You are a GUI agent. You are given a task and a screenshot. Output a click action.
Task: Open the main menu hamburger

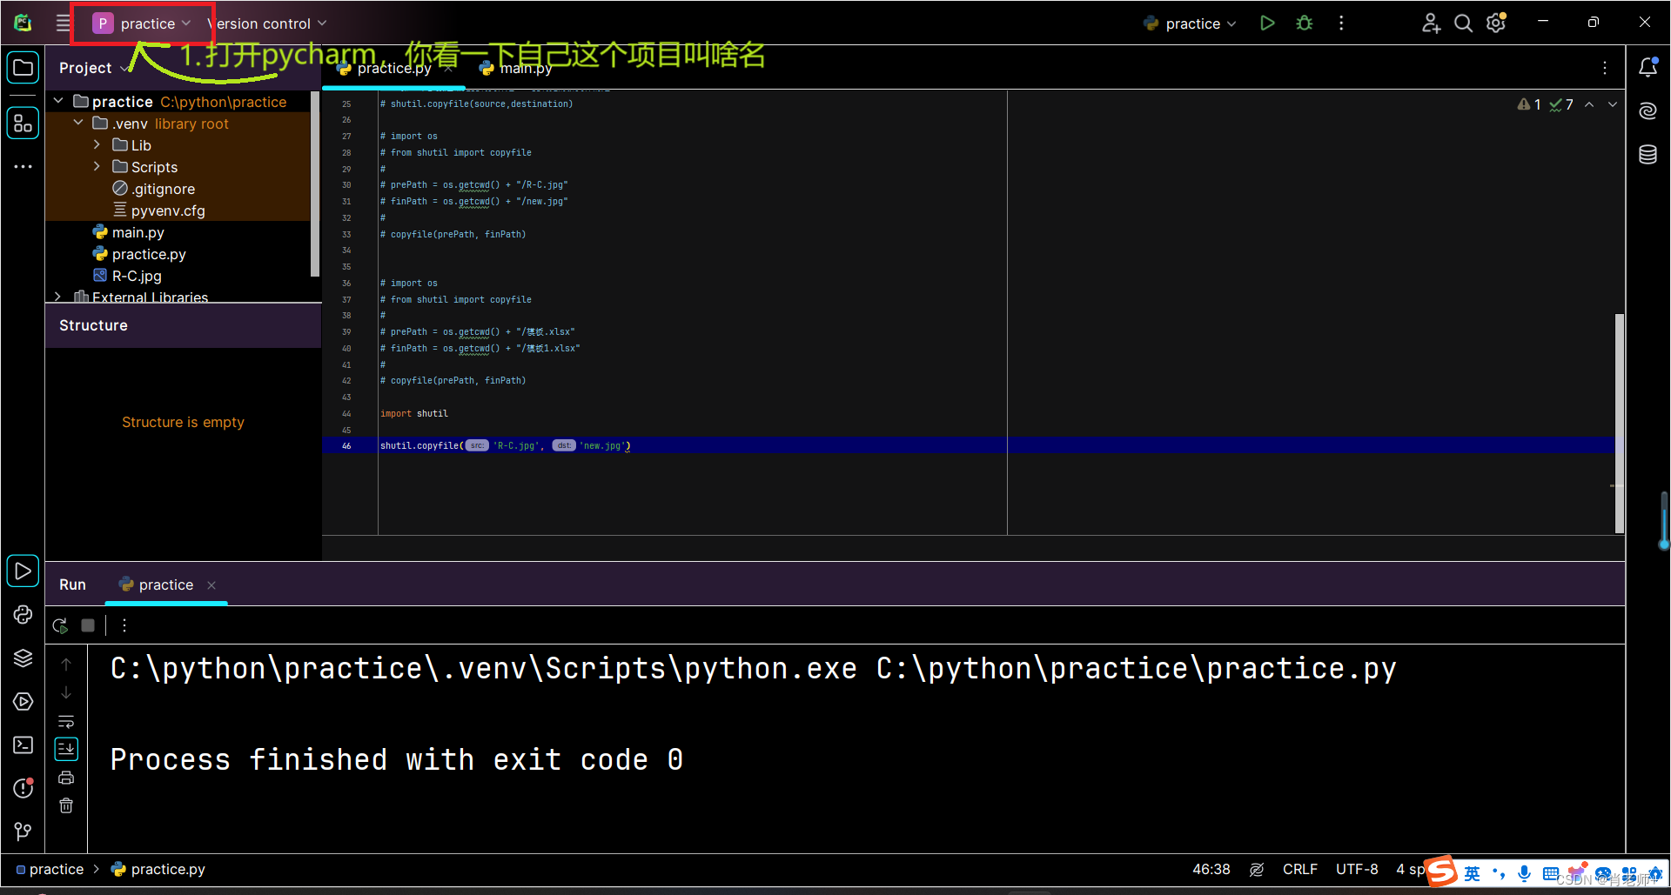(x=61, y=23)
